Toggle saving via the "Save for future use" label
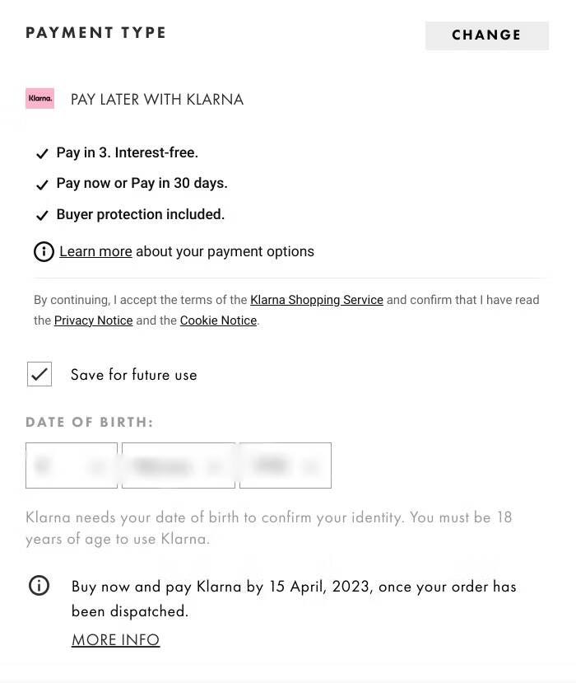 tap(133, 374)
